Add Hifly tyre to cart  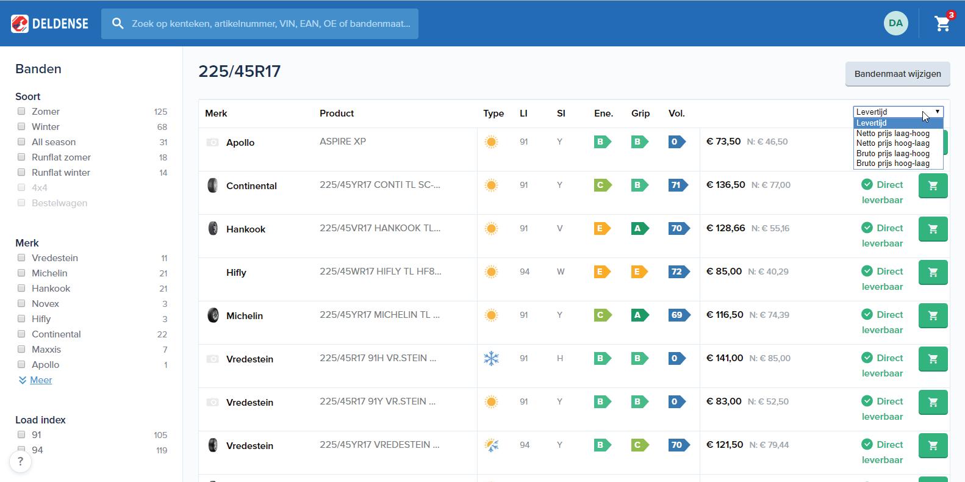click(933, 272)
